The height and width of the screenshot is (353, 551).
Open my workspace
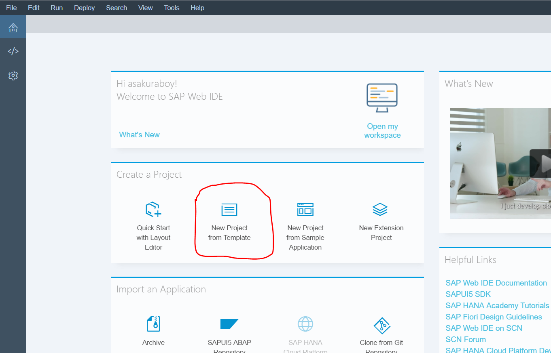382,130
